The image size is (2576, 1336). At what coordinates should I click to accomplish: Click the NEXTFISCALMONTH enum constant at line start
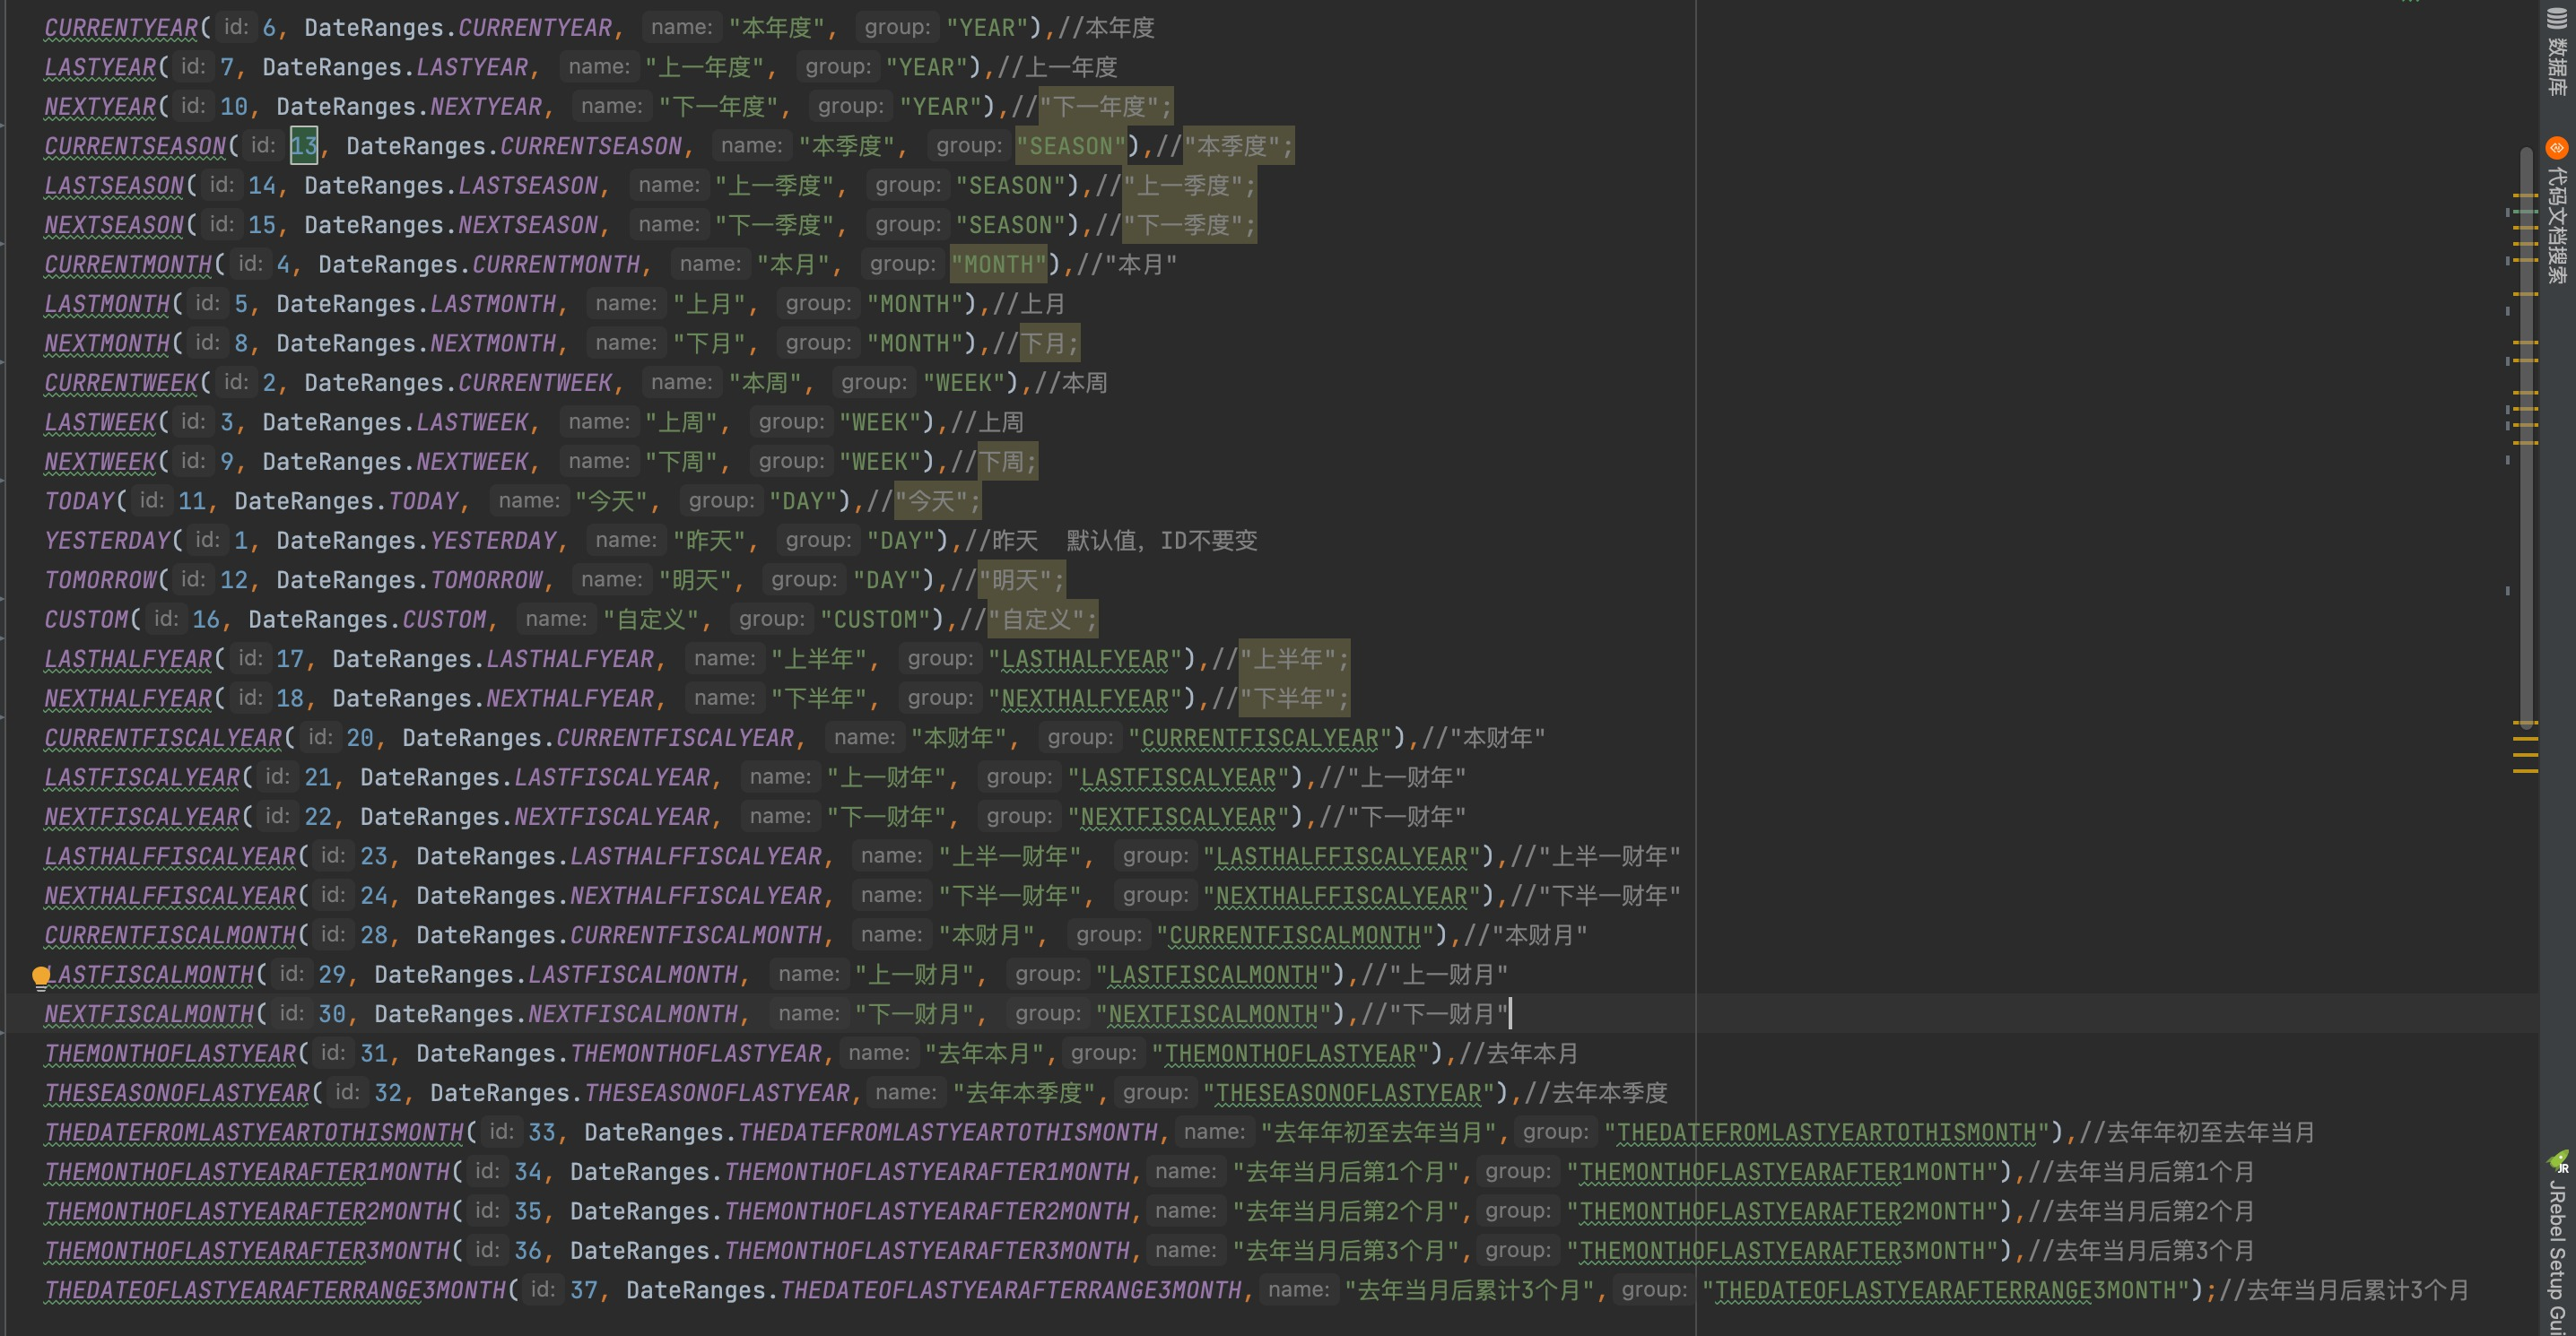pos(149,1014)
